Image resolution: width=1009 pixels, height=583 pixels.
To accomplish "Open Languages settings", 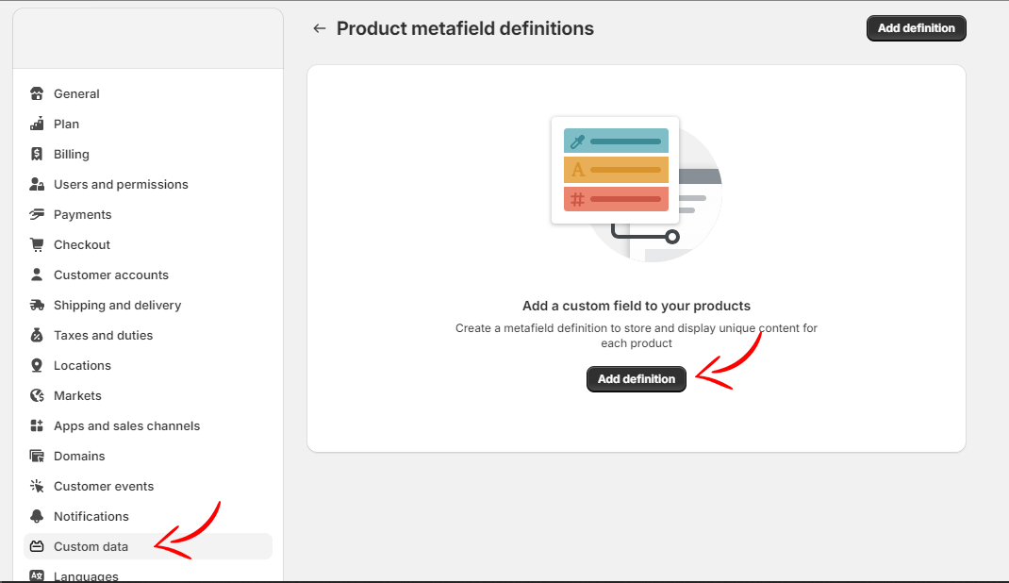I will 86,575.
